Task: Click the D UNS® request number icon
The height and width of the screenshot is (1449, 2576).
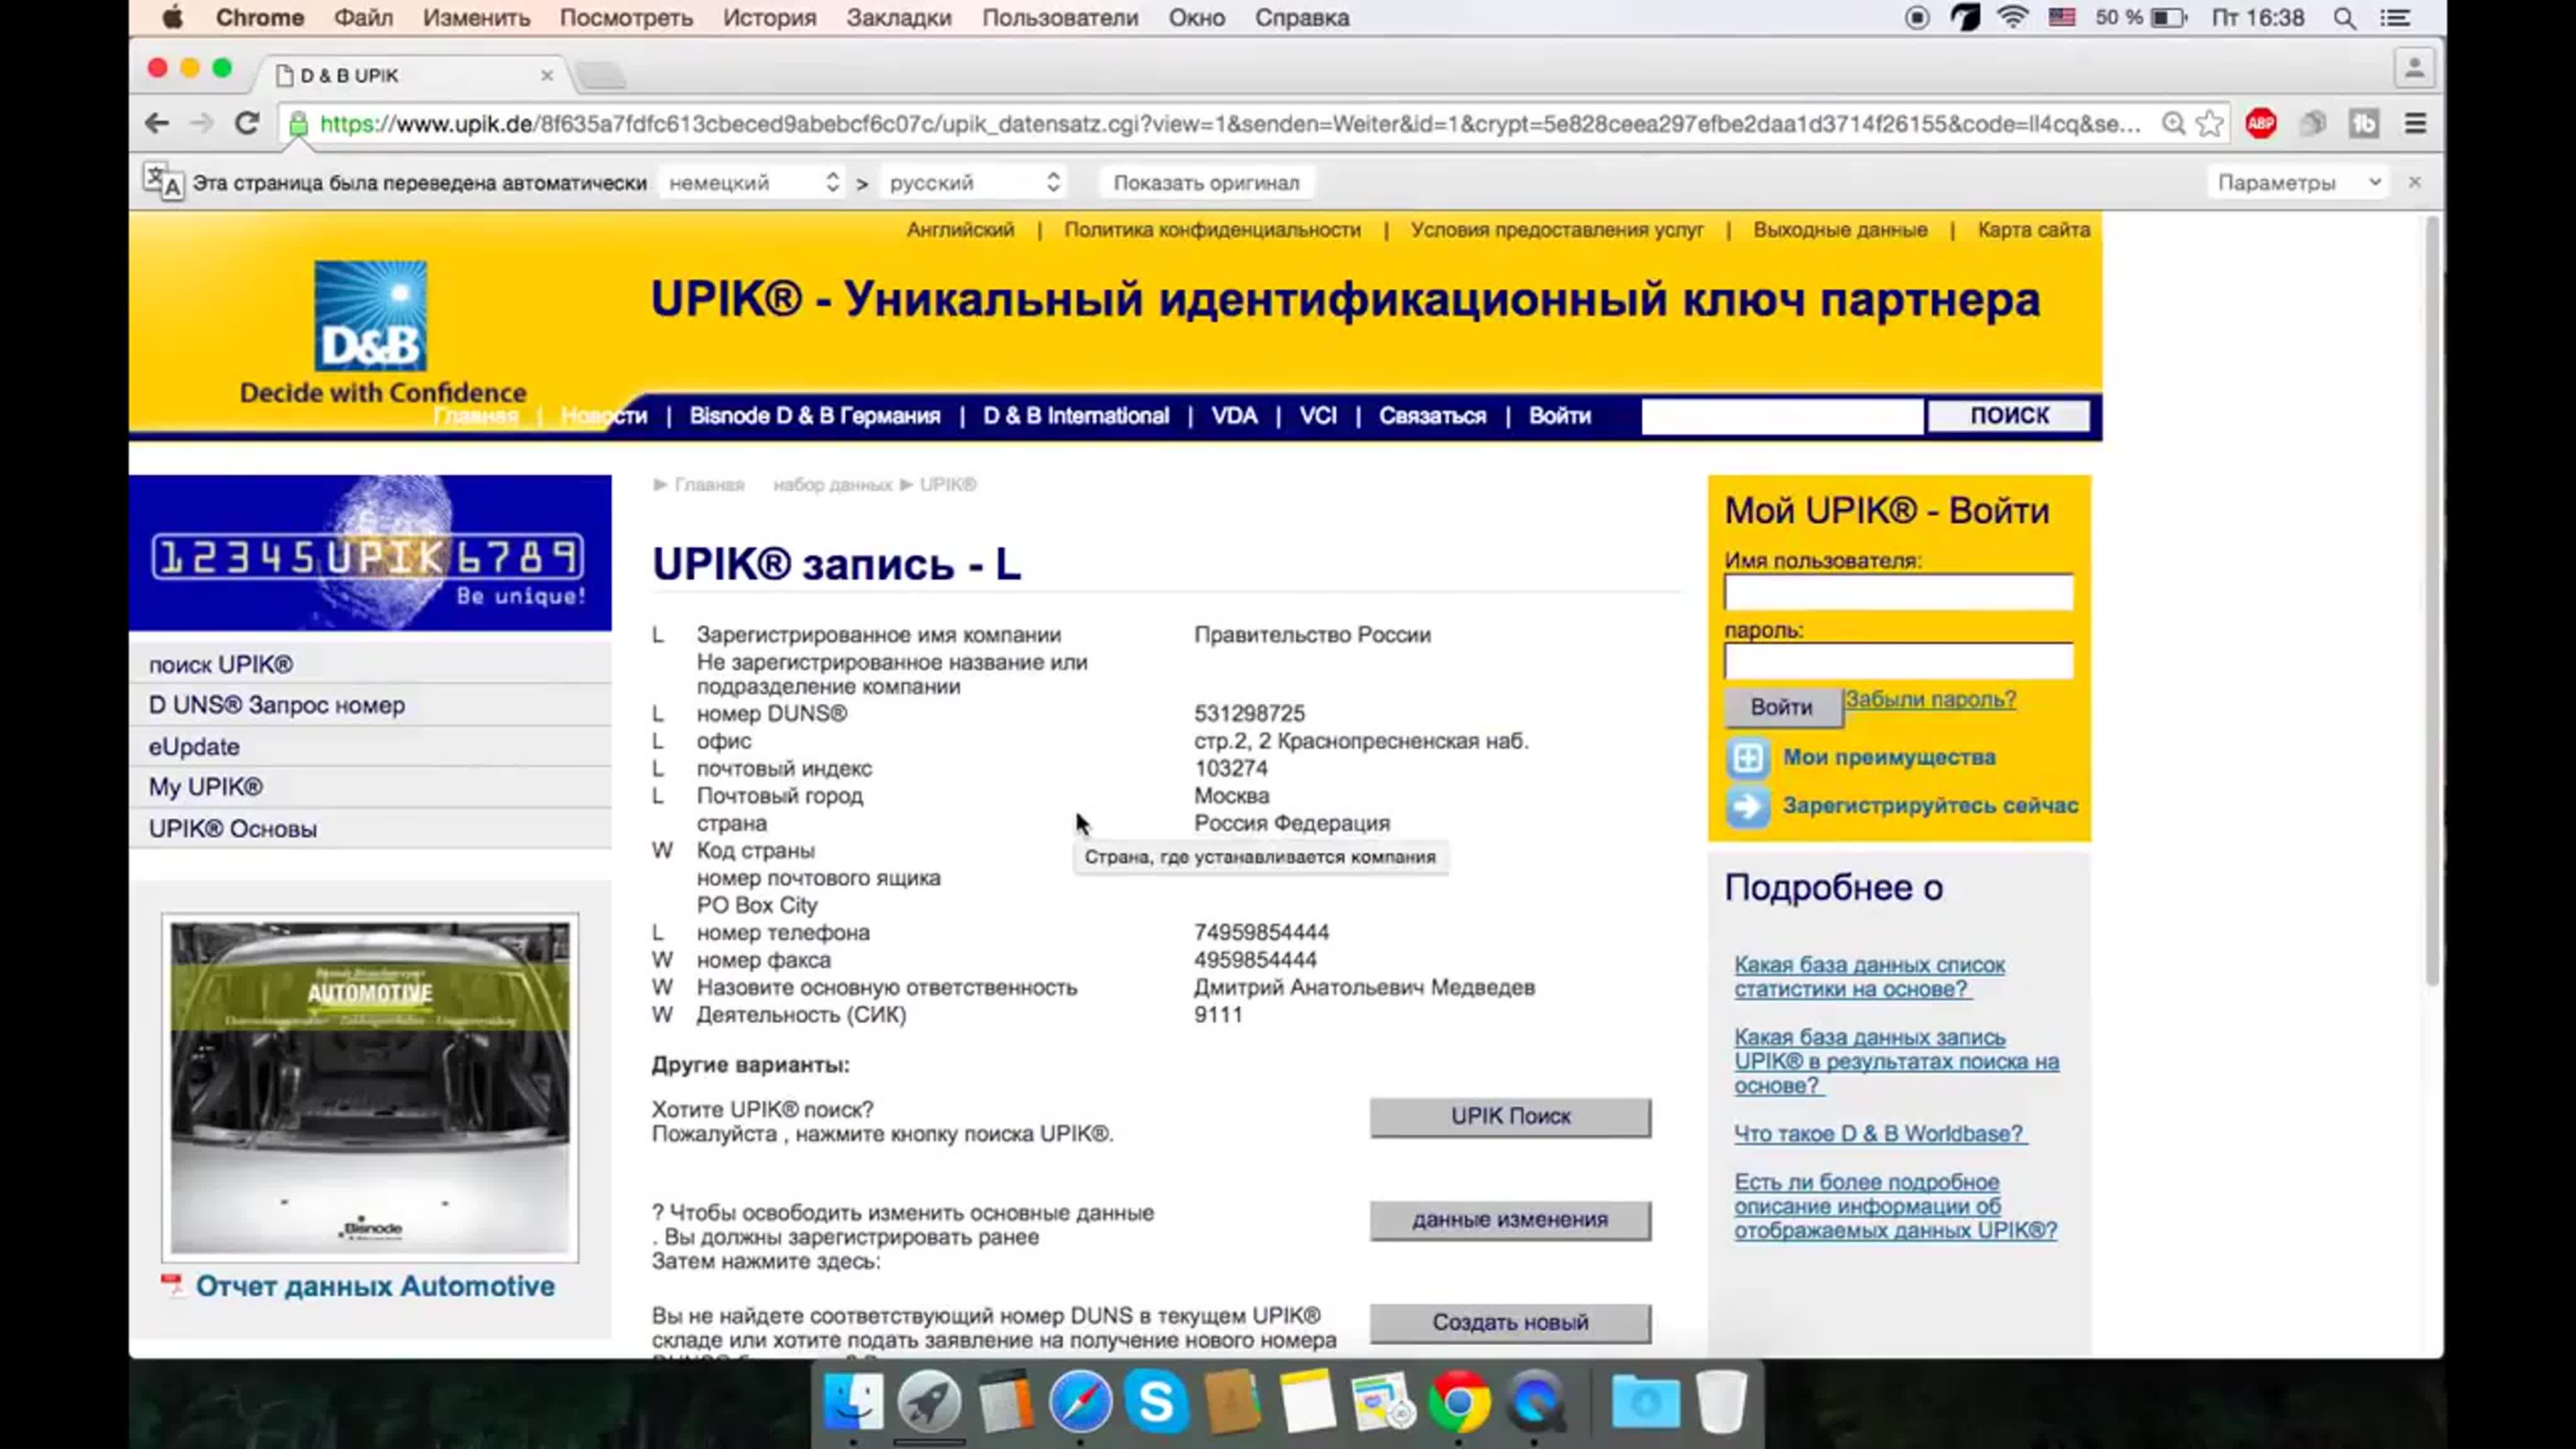Action: tap(276, 704)
